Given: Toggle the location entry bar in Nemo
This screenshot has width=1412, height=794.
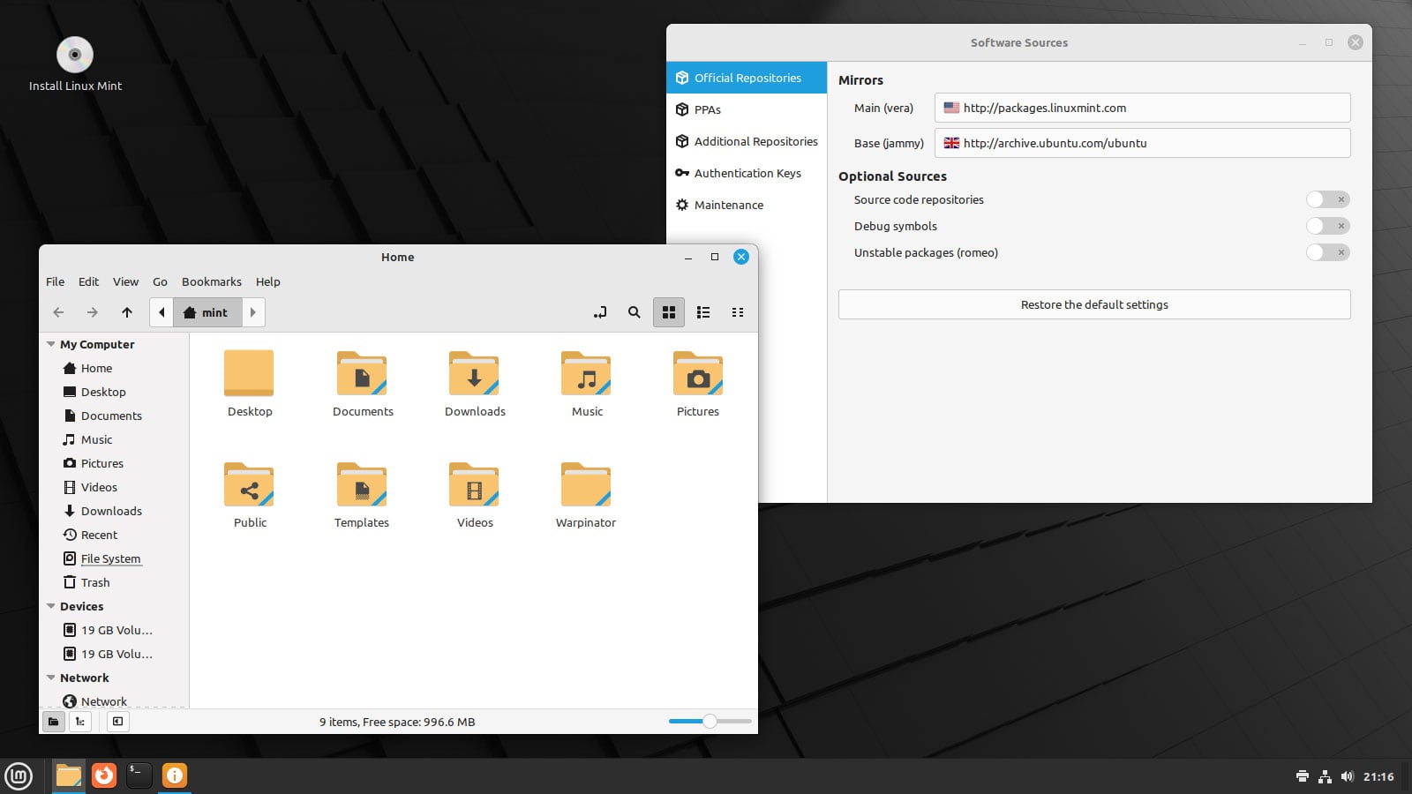Looking at the screenshot, I should pyautogui.click(x=600, y=312).
